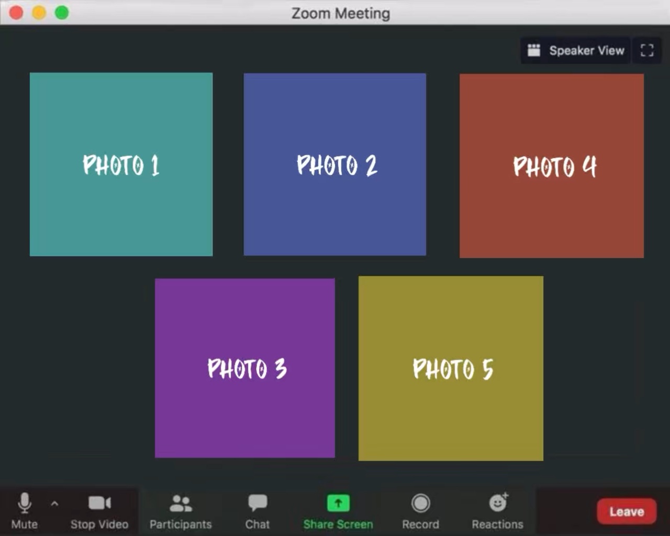Select the olive Photo 5 tile

point(451,368)
